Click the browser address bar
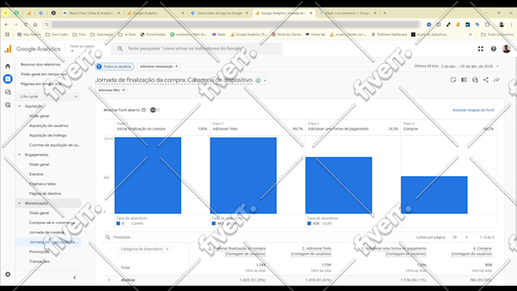 (235, 24)
